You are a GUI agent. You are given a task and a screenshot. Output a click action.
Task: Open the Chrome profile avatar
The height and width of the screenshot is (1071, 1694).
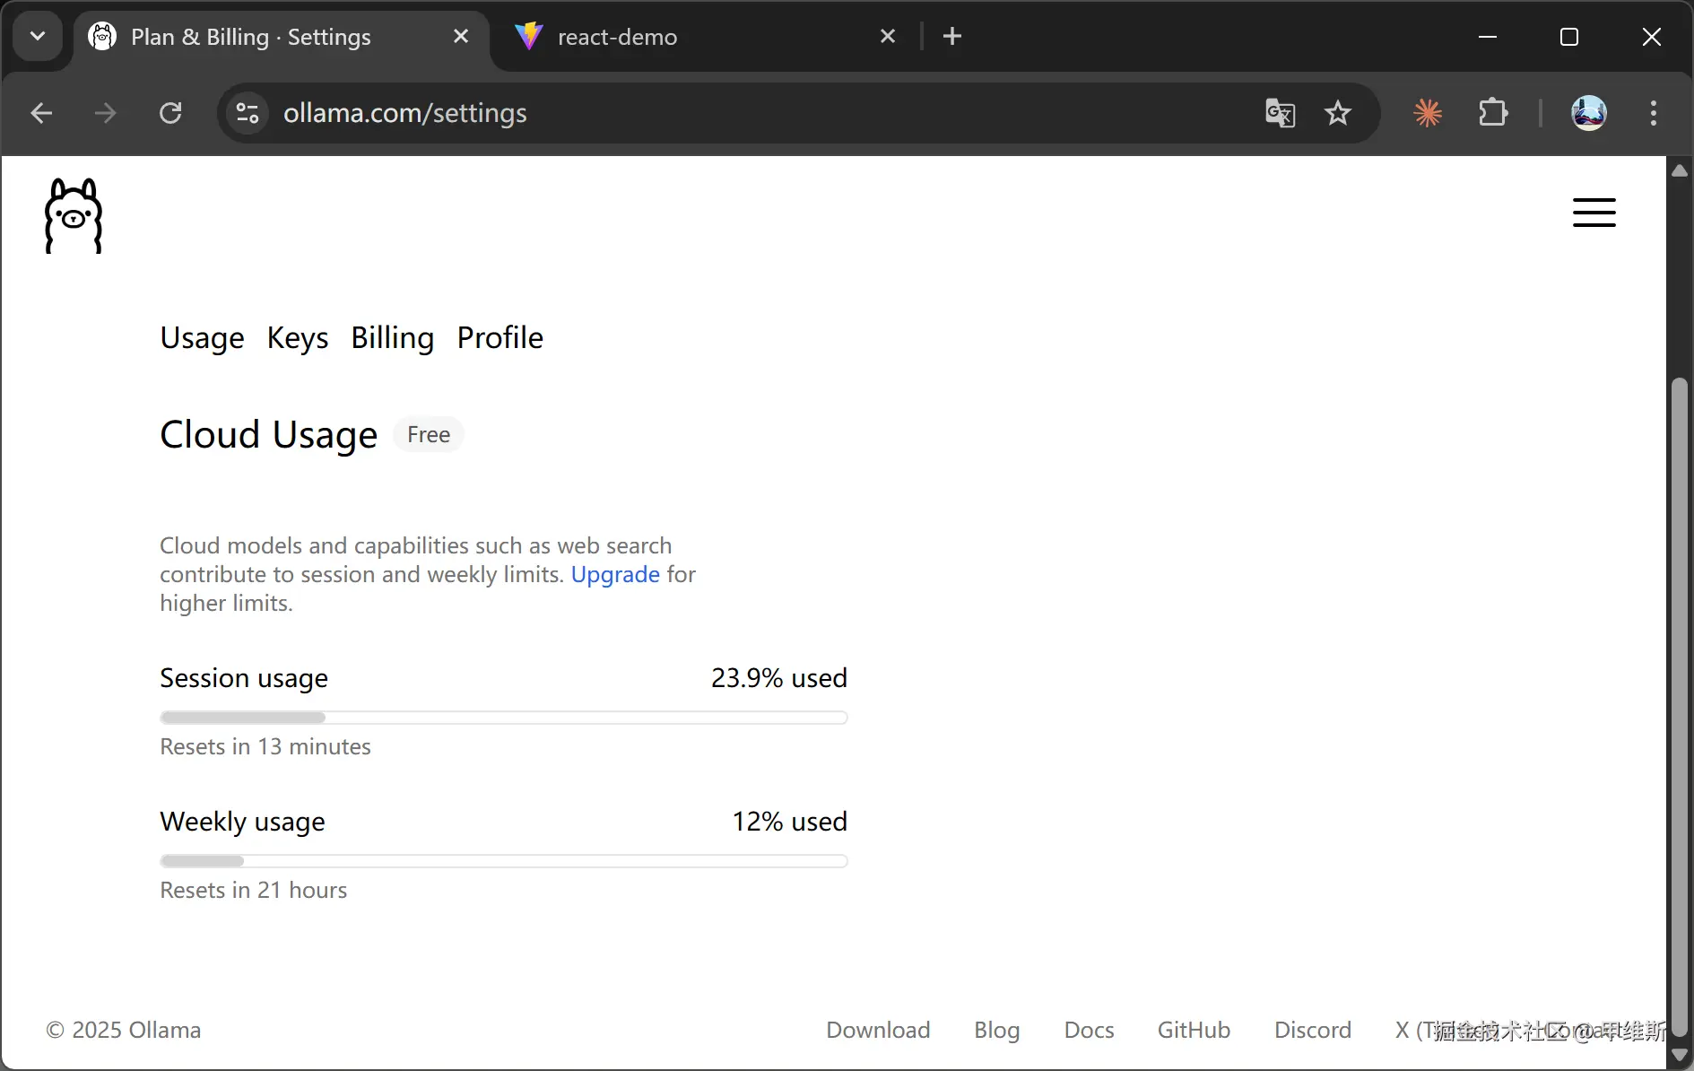click(1588, 113)
